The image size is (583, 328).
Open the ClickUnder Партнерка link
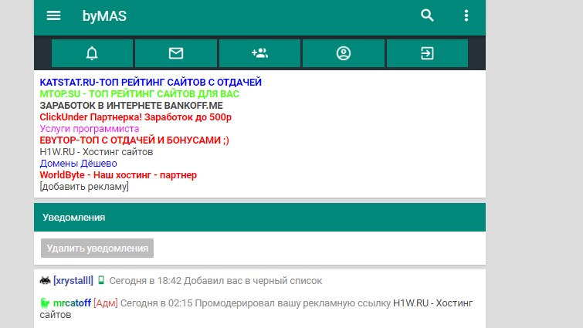click(135, 117)
